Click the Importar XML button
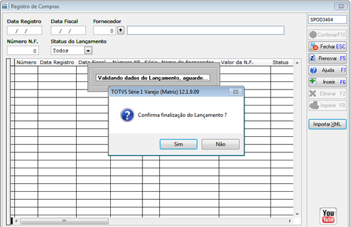Screen dimensions: 351x227 tap(327, 124)
